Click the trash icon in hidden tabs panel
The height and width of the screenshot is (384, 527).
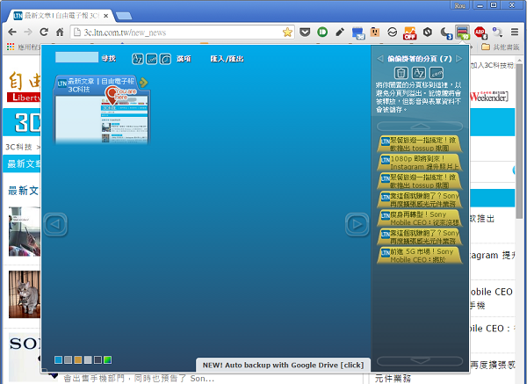401,73
